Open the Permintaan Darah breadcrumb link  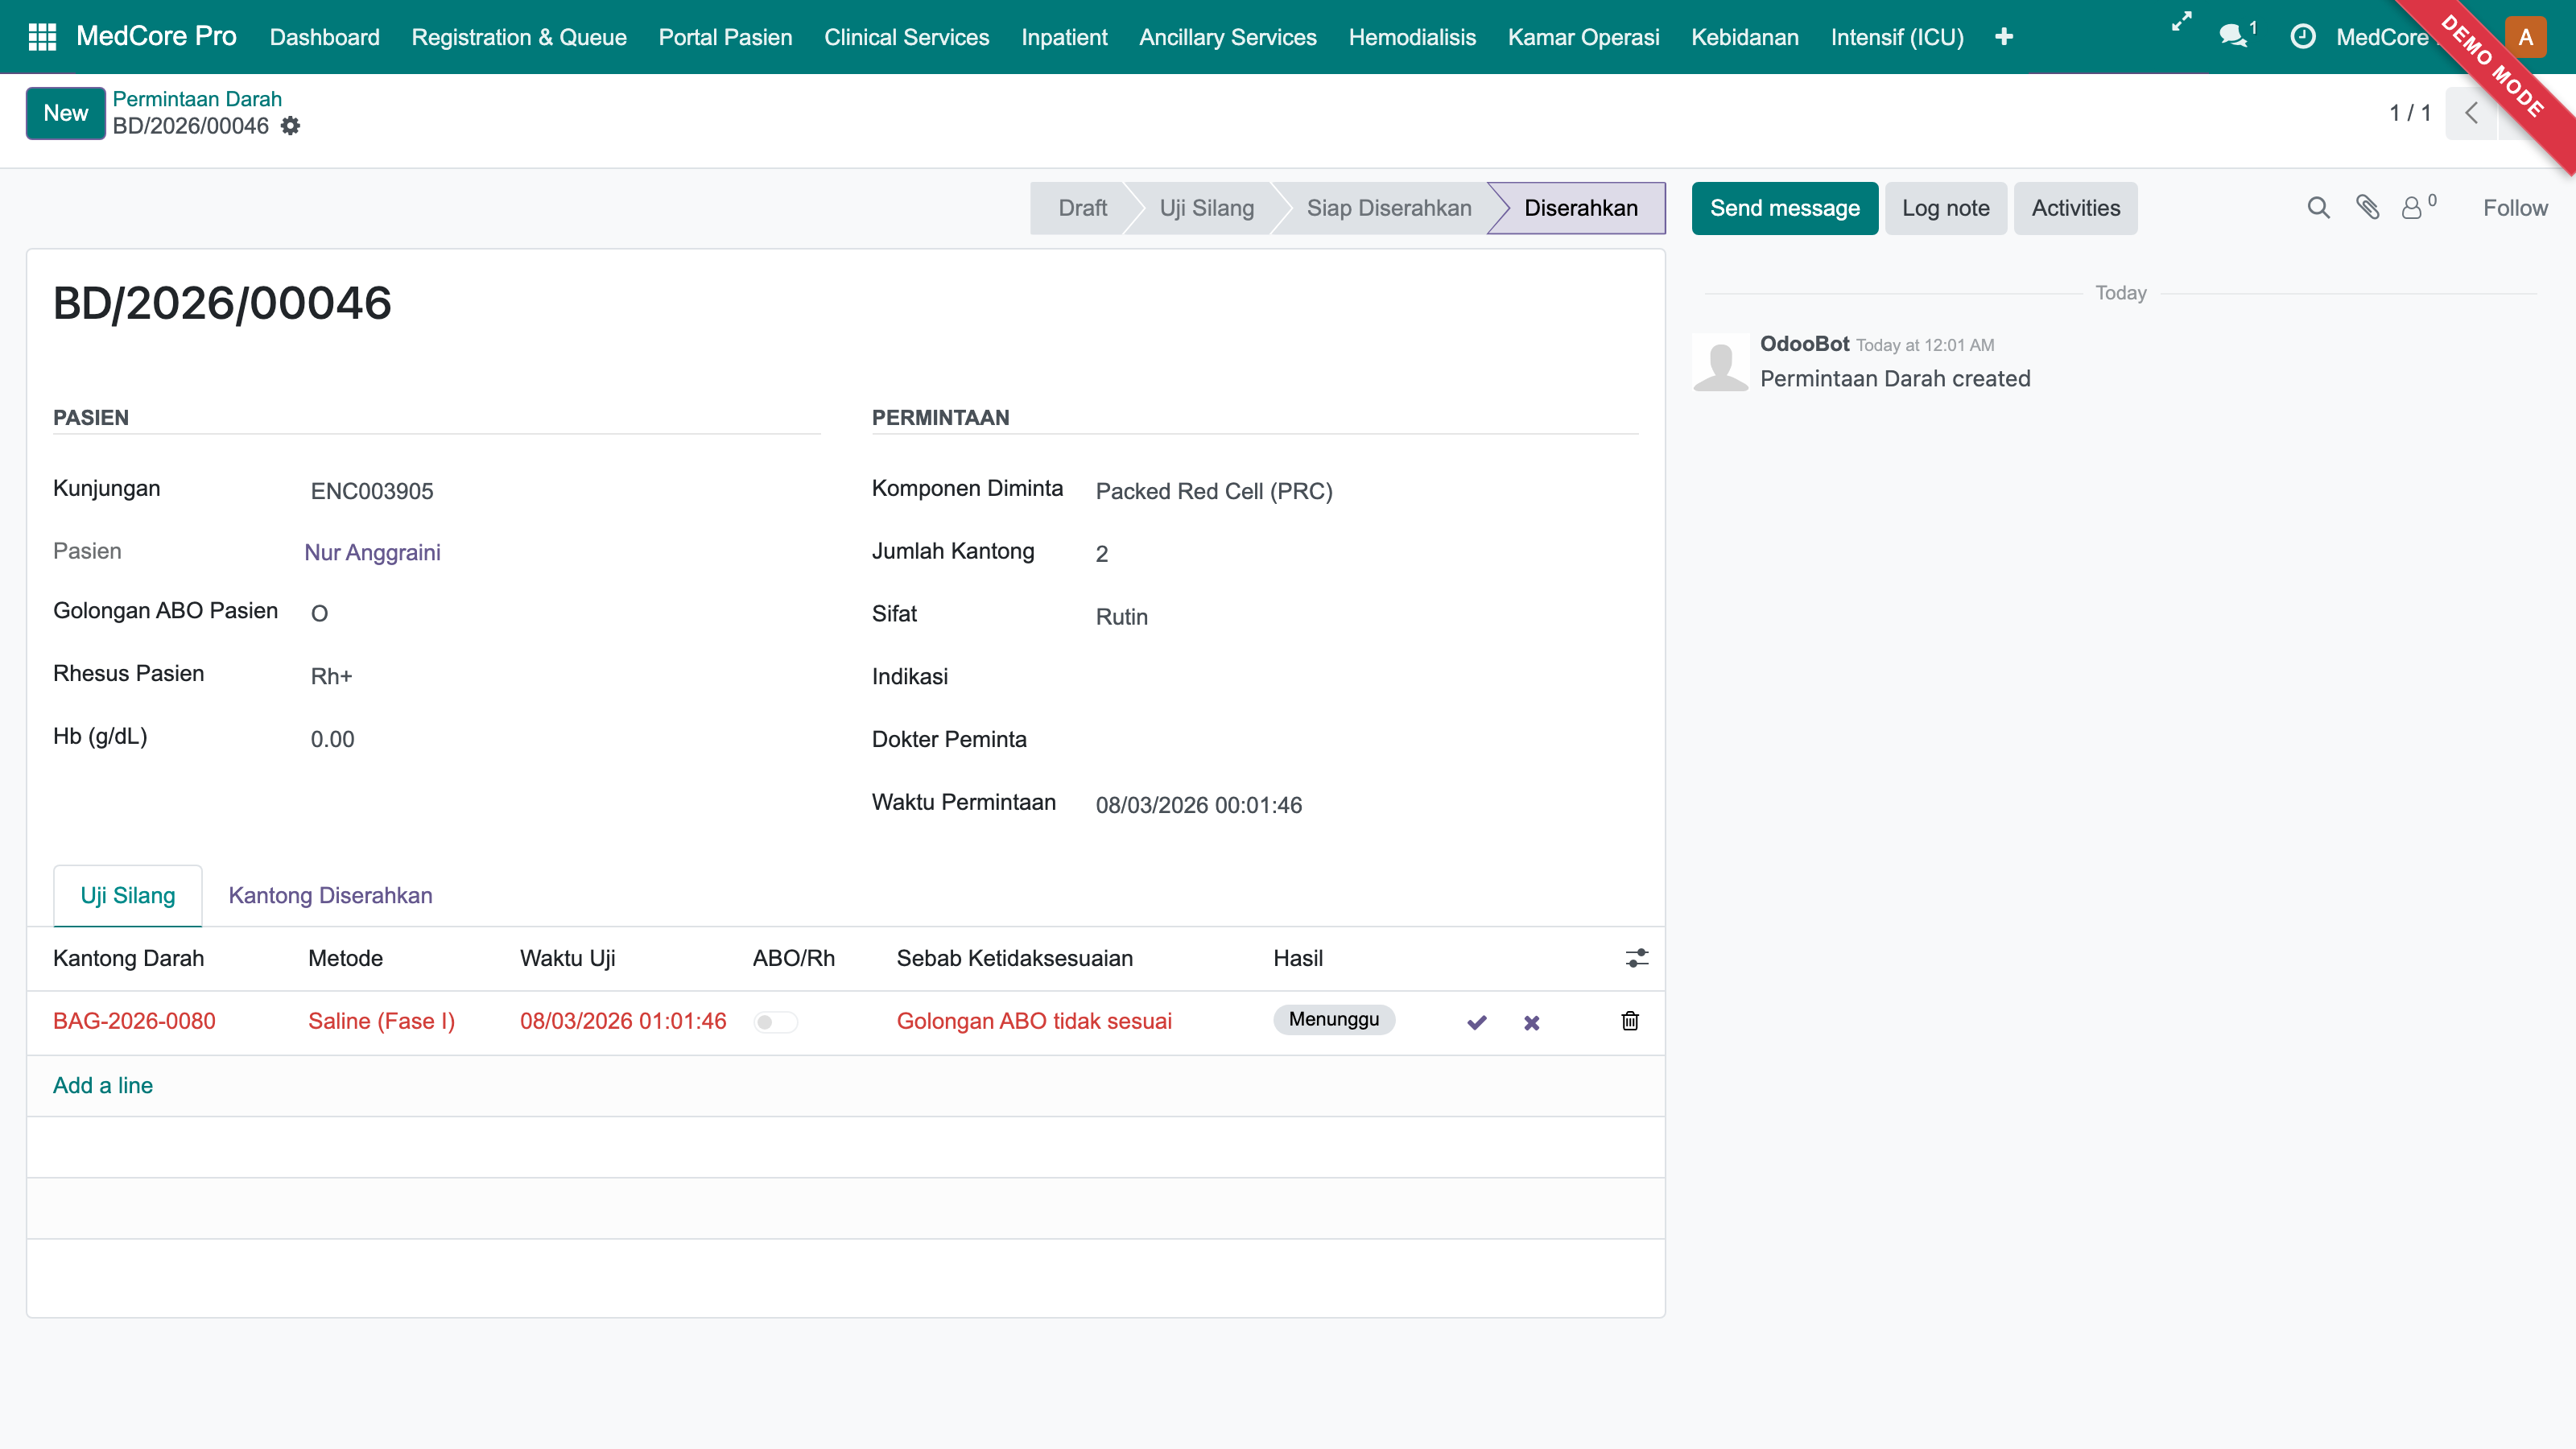[x=197, y=99]
